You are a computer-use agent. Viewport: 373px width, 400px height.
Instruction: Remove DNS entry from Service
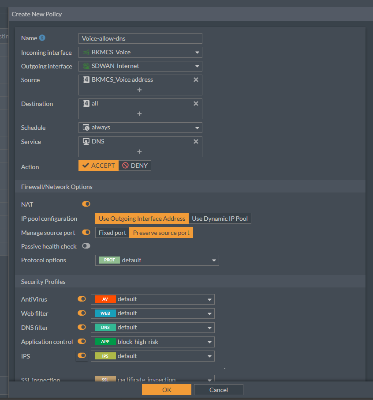tap(196, 141)
